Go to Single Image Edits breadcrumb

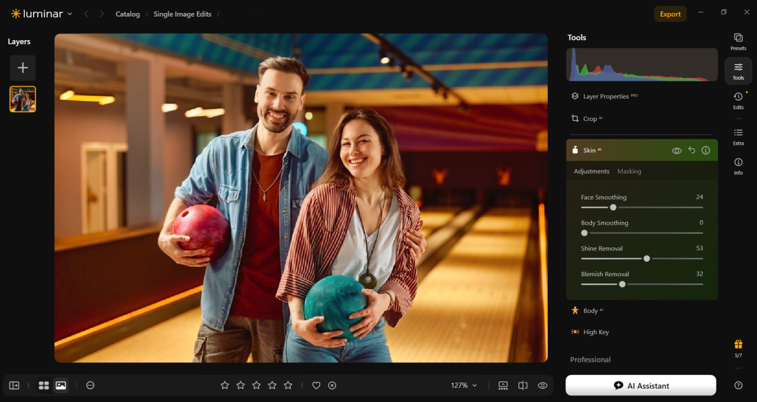[182, 14]
